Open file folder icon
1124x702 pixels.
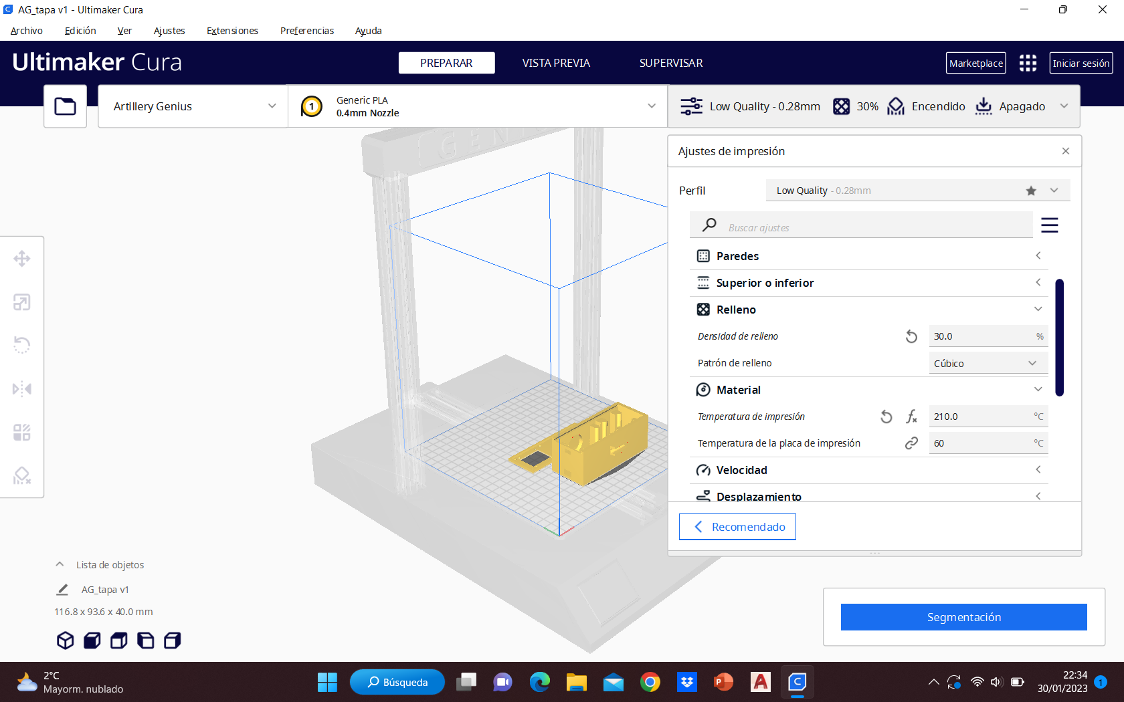65,106
